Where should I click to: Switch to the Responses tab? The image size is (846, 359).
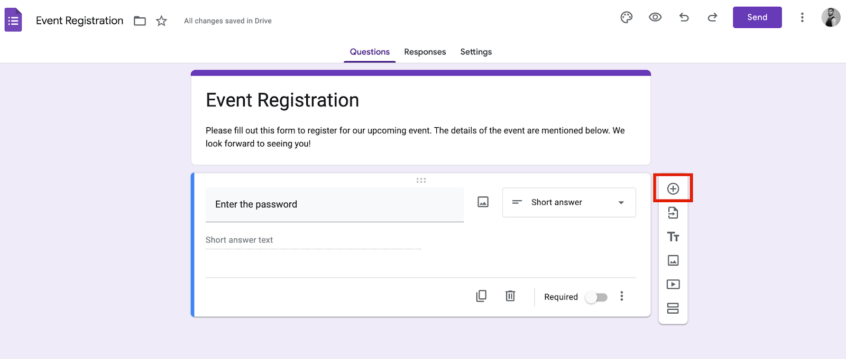(425, 52)
